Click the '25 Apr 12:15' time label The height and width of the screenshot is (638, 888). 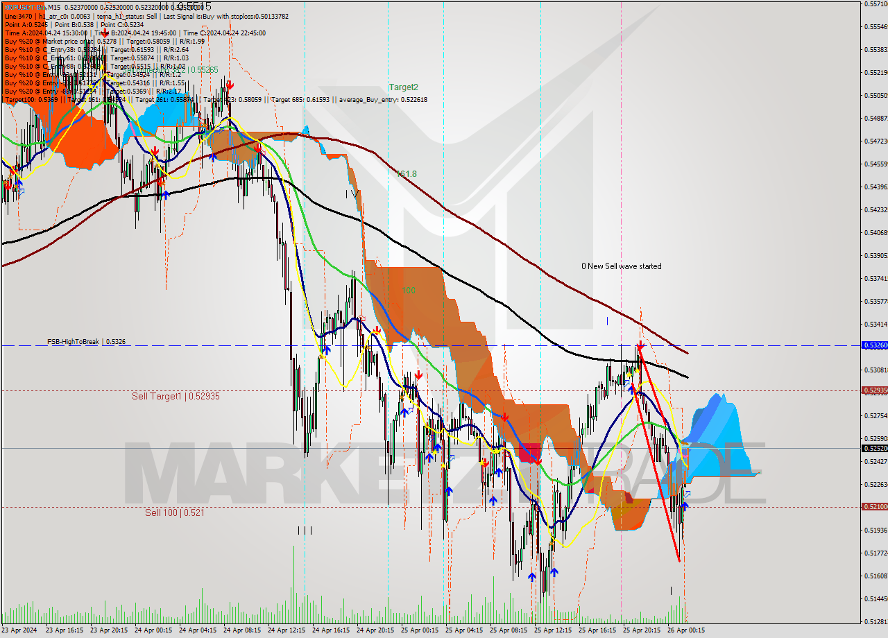tap(554, 630)
